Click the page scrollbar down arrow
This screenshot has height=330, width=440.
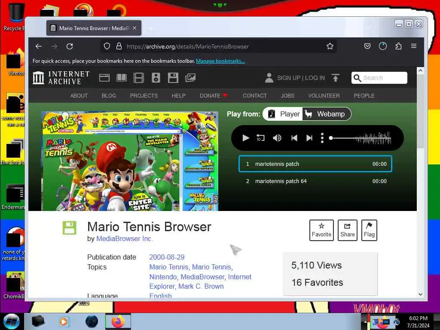point(420,294)
